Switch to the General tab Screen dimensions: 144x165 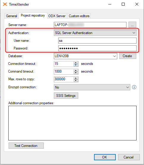click(12, 16)
